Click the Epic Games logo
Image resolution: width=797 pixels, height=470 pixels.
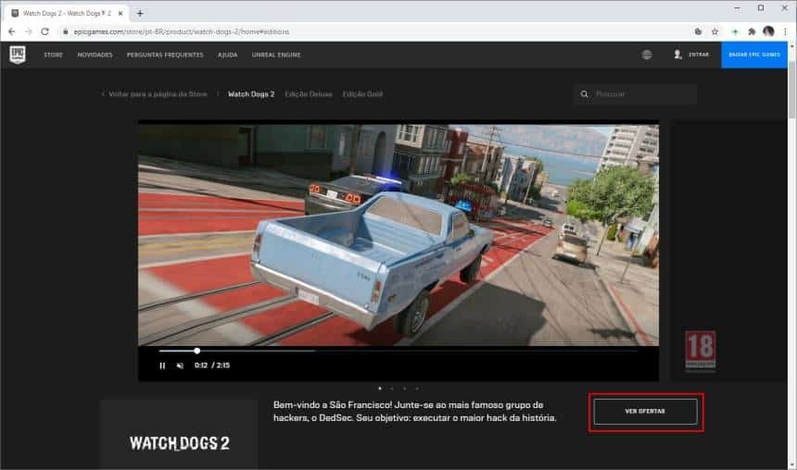click(18, 55)
